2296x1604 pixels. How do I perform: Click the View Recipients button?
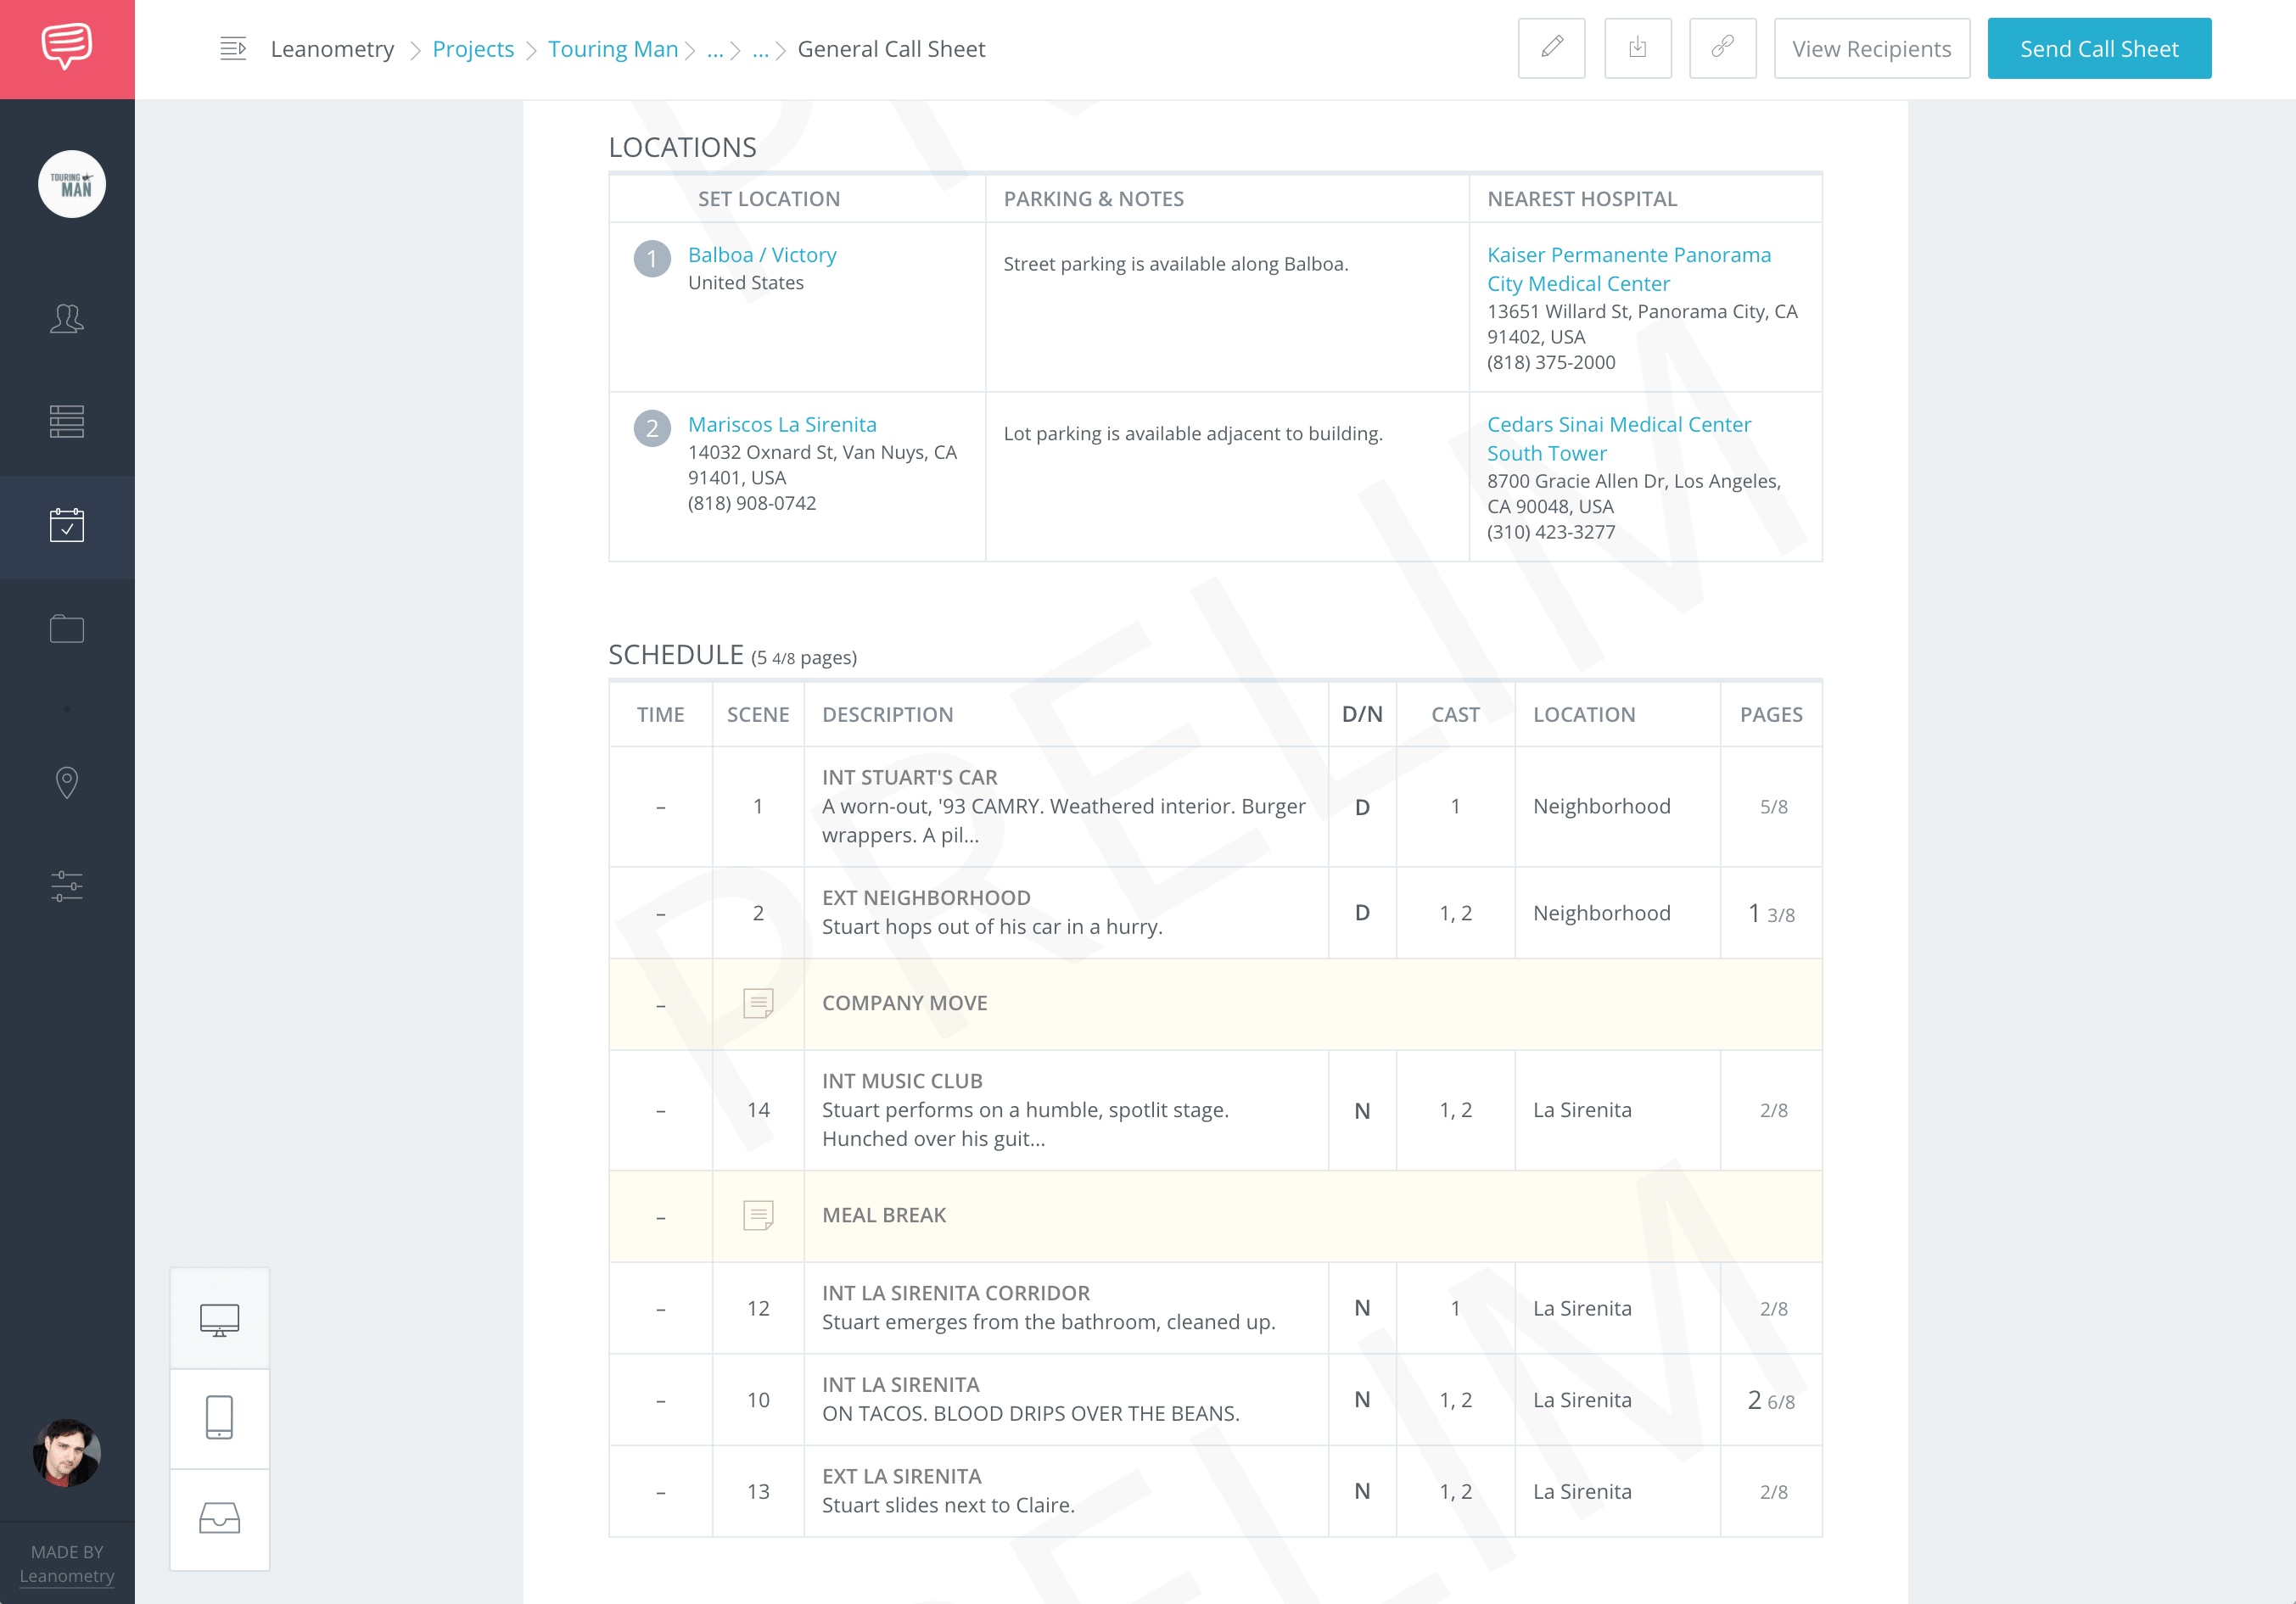tap(1872, 47)
